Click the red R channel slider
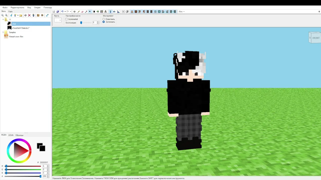 coord(23,166)
